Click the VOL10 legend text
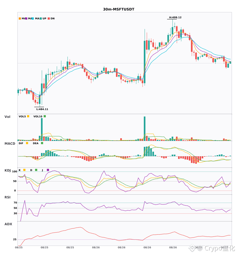The height and width of the screenshot is (255, 237). point(38,116)
